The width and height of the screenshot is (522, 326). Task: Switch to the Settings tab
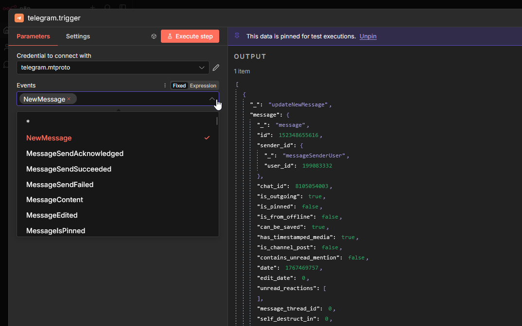(78, 36)
